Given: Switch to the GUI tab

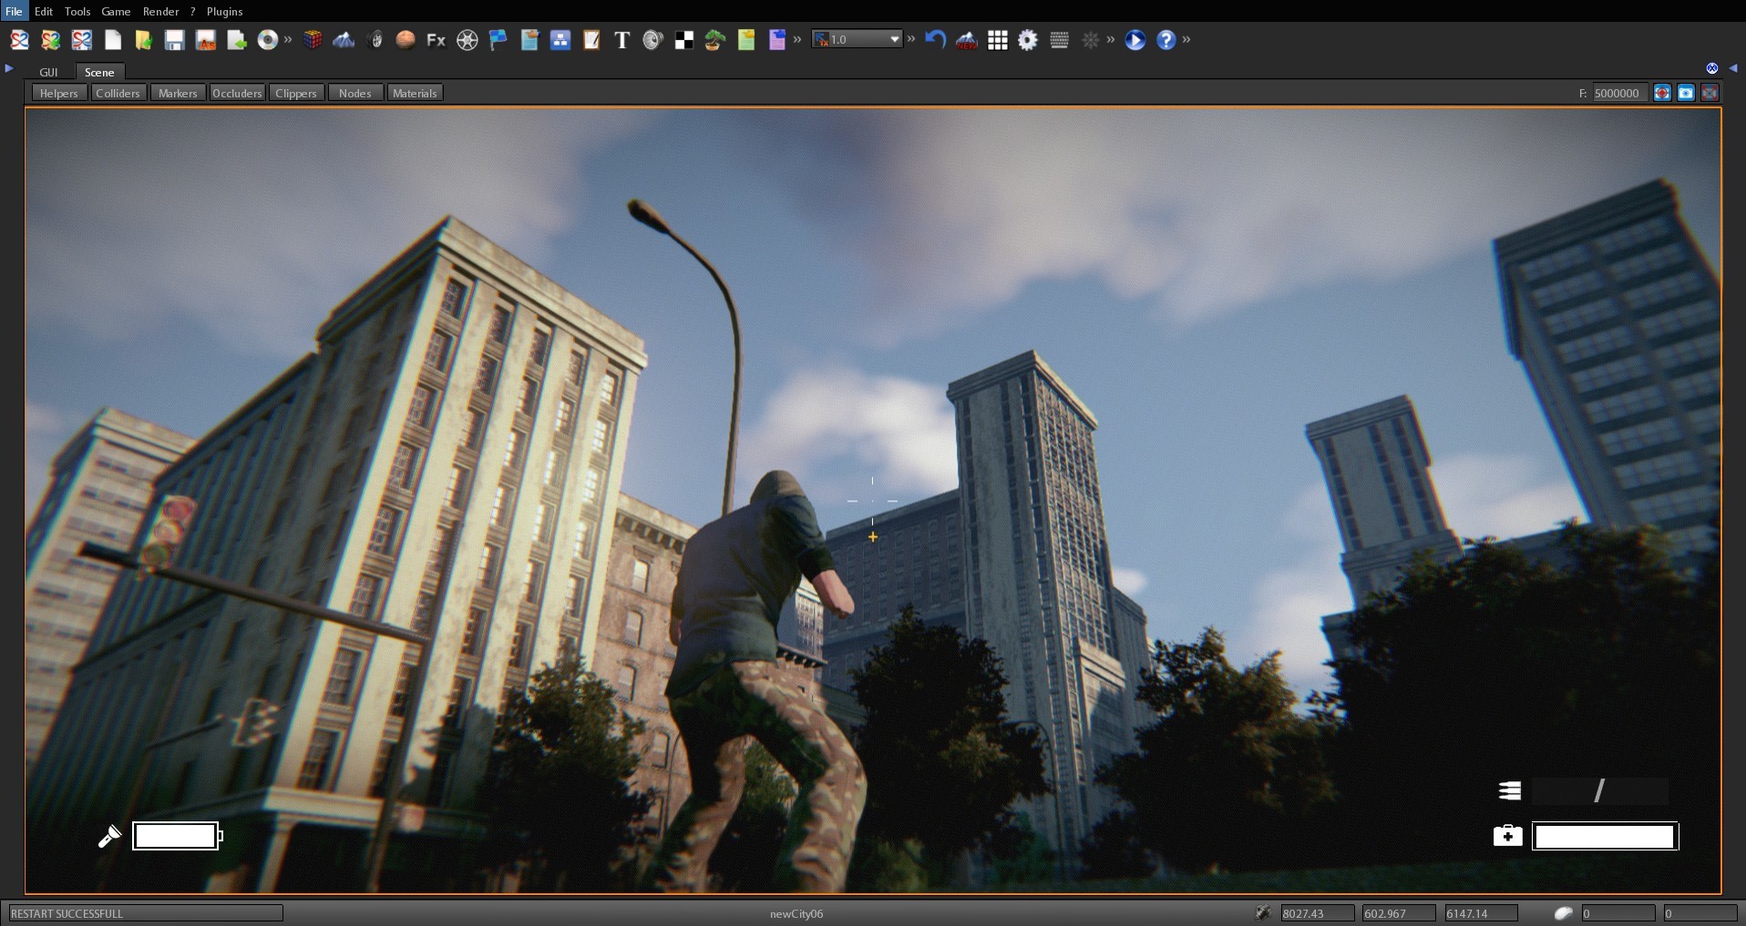Looking at the screenshot, I should coord(48,72).
